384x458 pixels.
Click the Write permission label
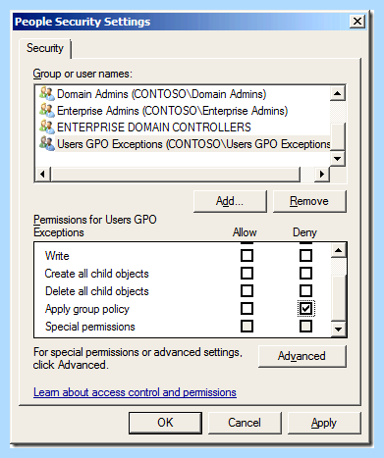pyautogui.click(x=57, y=256)
